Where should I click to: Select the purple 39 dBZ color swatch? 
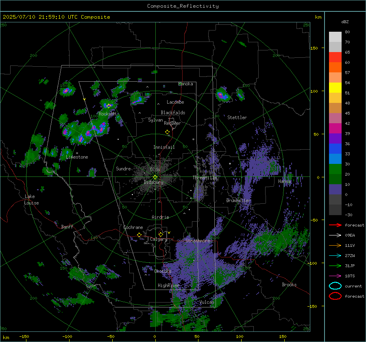(335, 138)
